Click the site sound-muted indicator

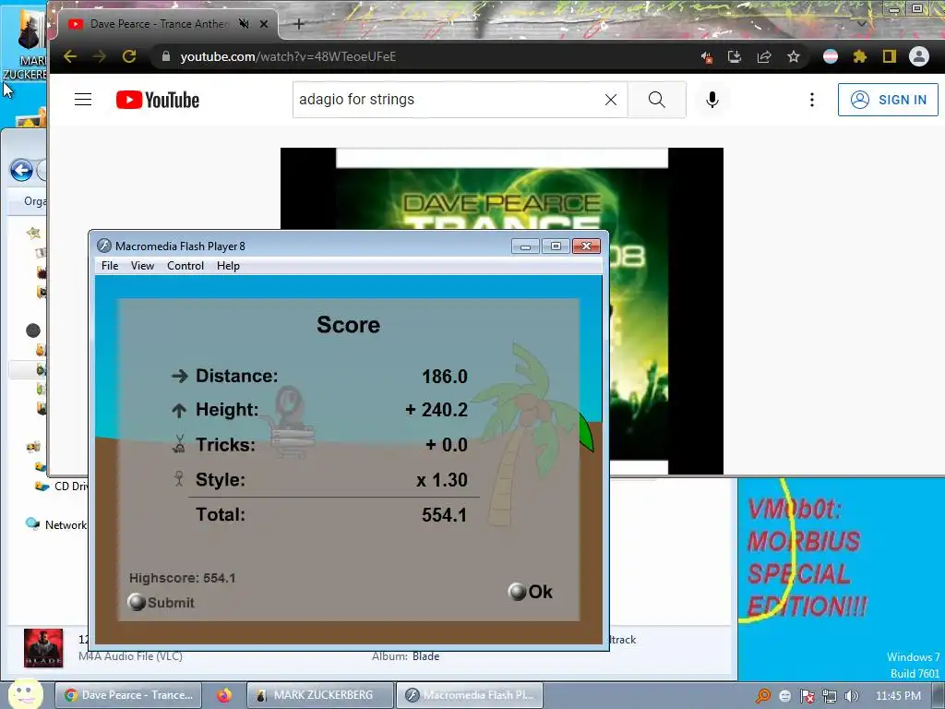click(706, 57)
